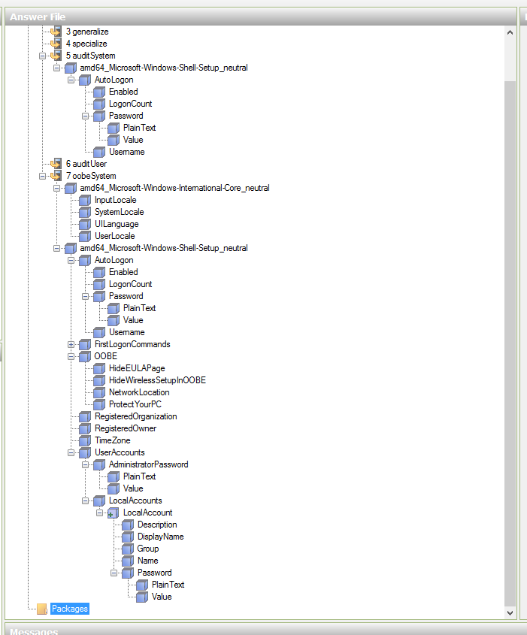Viewport: 527px width, 635px height.
Task: Collapse the AdministratorPassword node
Action: [85, 465]
